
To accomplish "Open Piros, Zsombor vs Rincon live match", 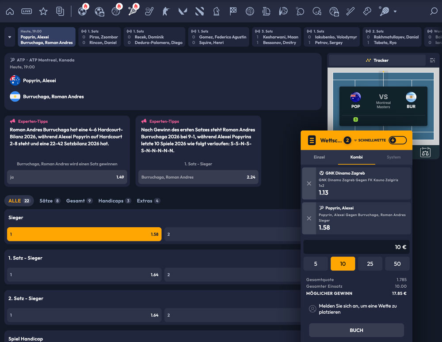I will click(99, 37).
